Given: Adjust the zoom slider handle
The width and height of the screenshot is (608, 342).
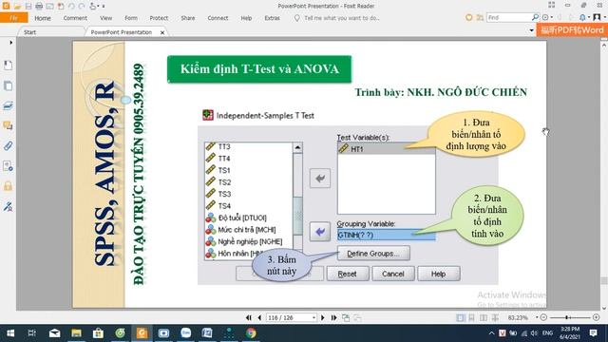Looking at the screenshot, I should tap(567, 317).
